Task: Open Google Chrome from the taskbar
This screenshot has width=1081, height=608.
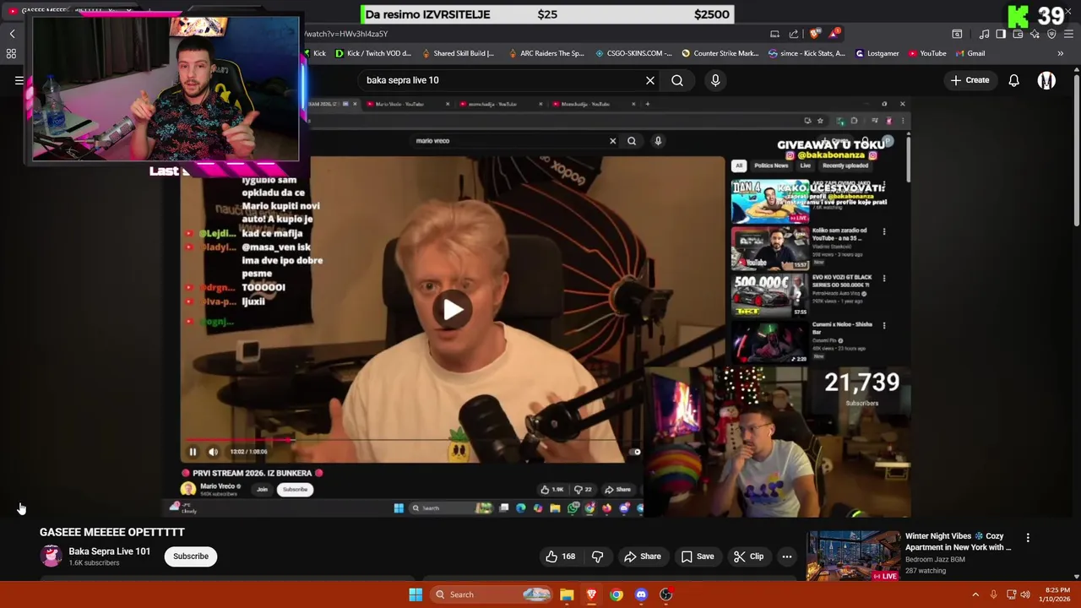Action: pyautogui.click(x=617, y=594)
